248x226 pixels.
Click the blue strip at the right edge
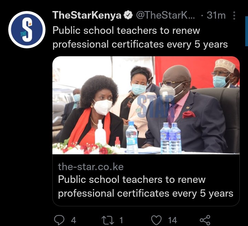tap(247, 31)
